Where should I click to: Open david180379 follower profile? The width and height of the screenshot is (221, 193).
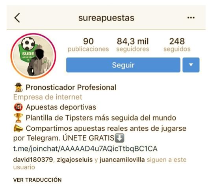point(33,160)
